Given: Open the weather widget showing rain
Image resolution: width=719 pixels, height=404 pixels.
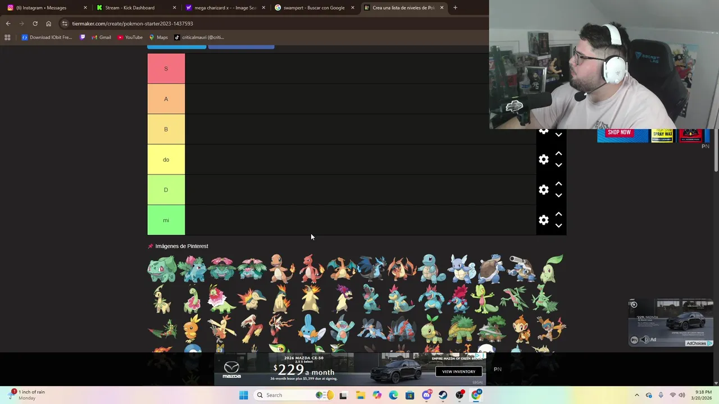Looking at the screenshot, I should point(27,395).
